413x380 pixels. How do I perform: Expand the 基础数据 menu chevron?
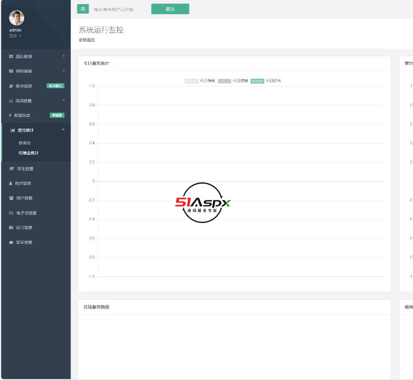point(63,56)
